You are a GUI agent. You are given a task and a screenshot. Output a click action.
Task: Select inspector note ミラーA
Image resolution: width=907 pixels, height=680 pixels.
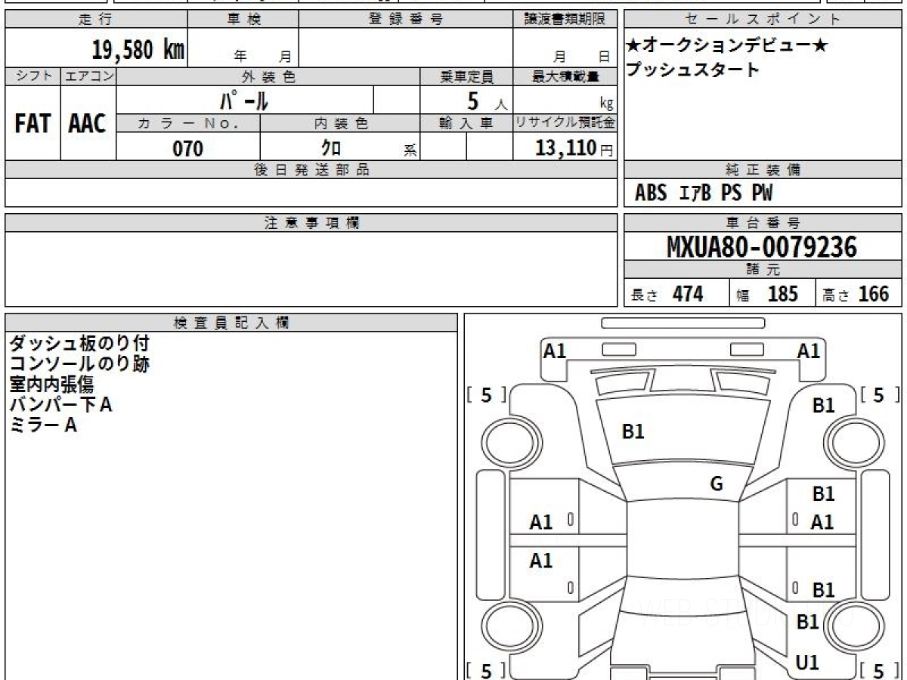tap(43, 425)
